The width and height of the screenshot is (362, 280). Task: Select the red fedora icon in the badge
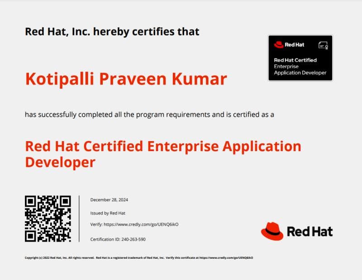click(278, 44)
